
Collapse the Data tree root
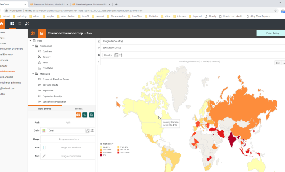pos(30,41)
